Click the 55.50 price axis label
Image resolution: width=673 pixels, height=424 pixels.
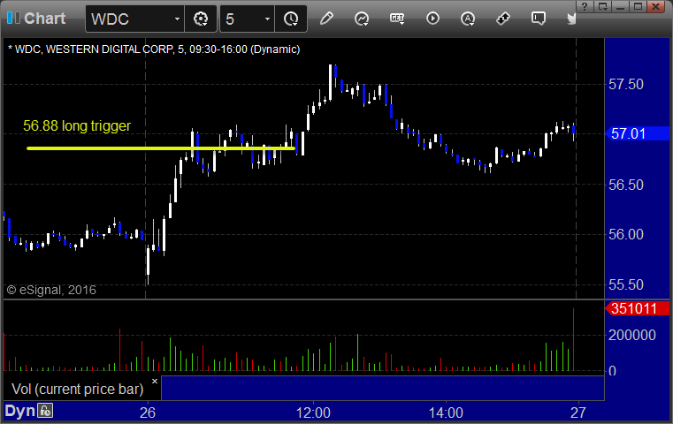[x=626, y=284]
